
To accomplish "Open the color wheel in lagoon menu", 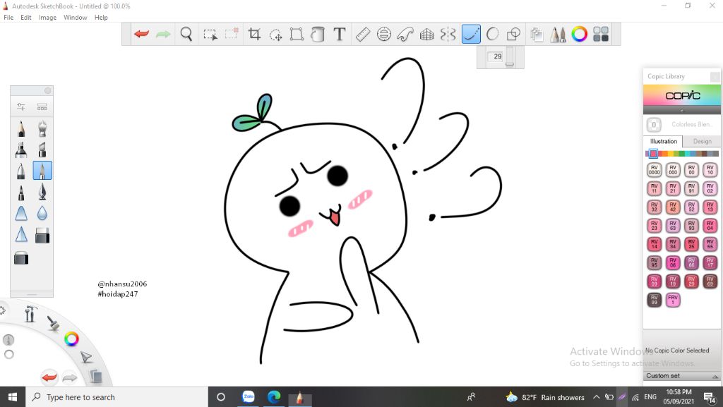I will (71, 339).
